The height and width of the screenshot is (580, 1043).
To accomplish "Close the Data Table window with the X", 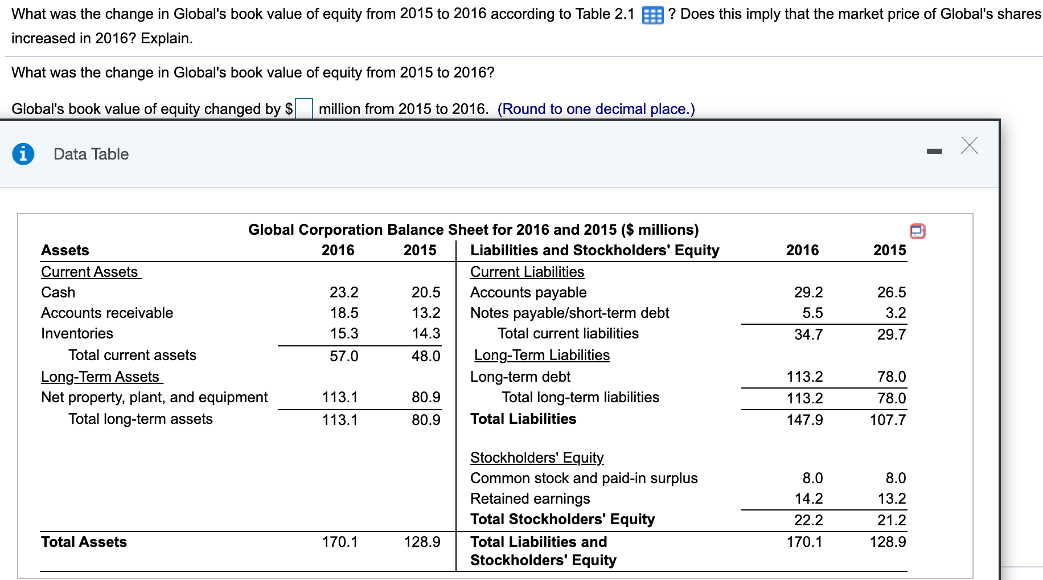I will click(969, 146).
